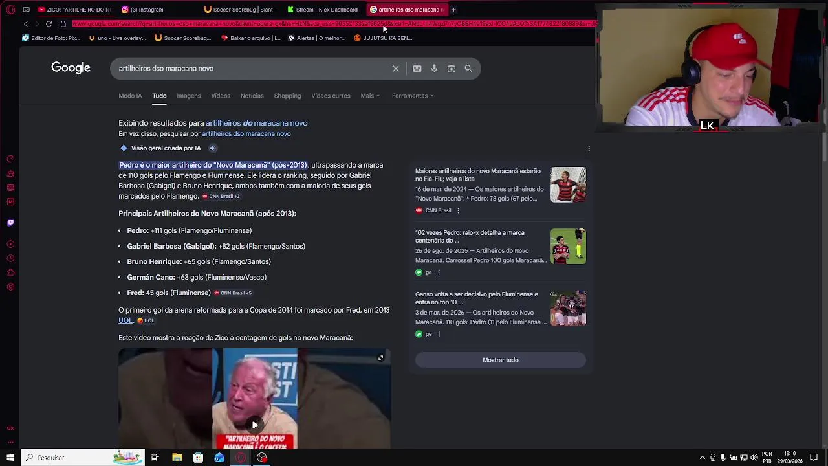The height and width of the screenshot is (466, 828).
Task: Open AI overview options three-dot menu
Action: click(x=589, y=148)
